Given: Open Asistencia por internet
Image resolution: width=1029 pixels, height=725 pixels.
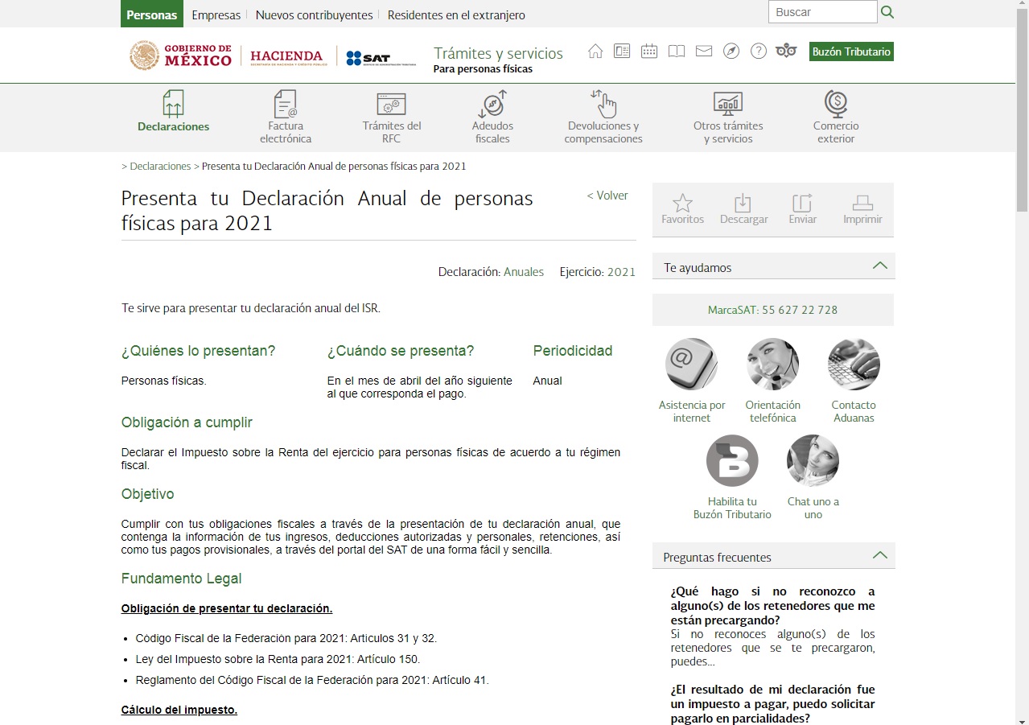Looking at the screenshot, I should 691,364.
